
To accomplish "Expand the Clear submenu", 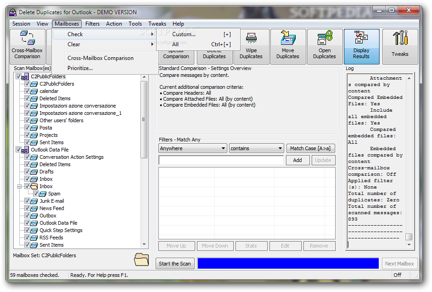I will click(x=105, y=44).
